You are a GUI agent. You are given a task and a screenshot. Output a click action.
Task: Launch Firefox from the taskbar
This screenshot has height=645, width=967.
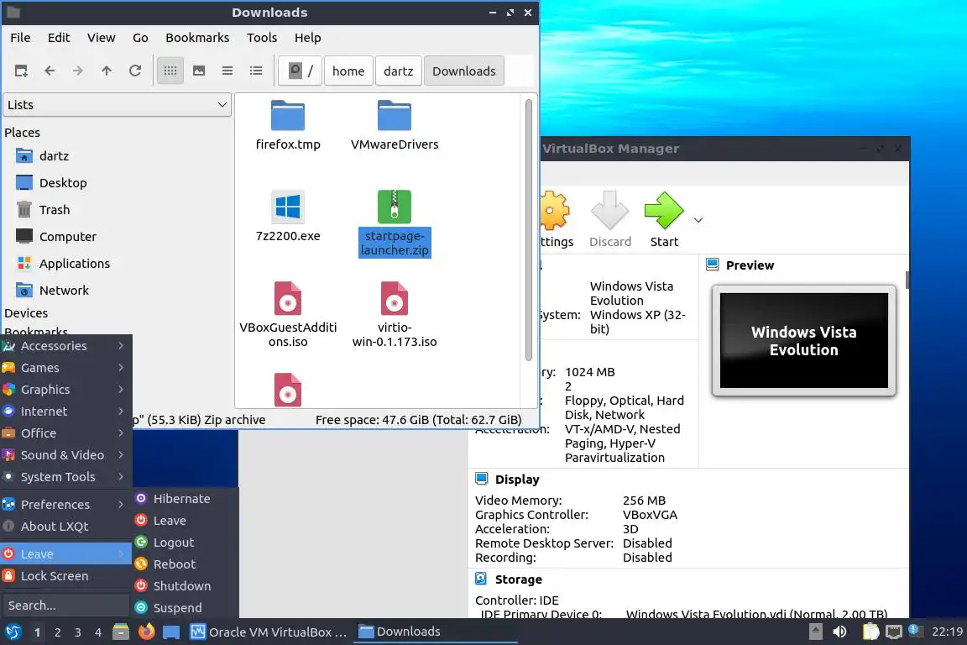[146, 632]
